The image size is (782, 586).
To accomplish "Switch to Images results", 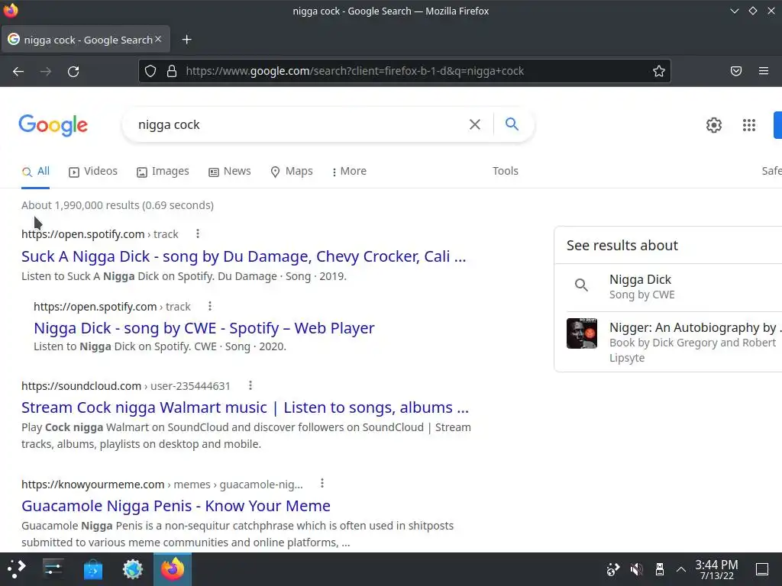I will pyautogui.click(x=163, y=172).
